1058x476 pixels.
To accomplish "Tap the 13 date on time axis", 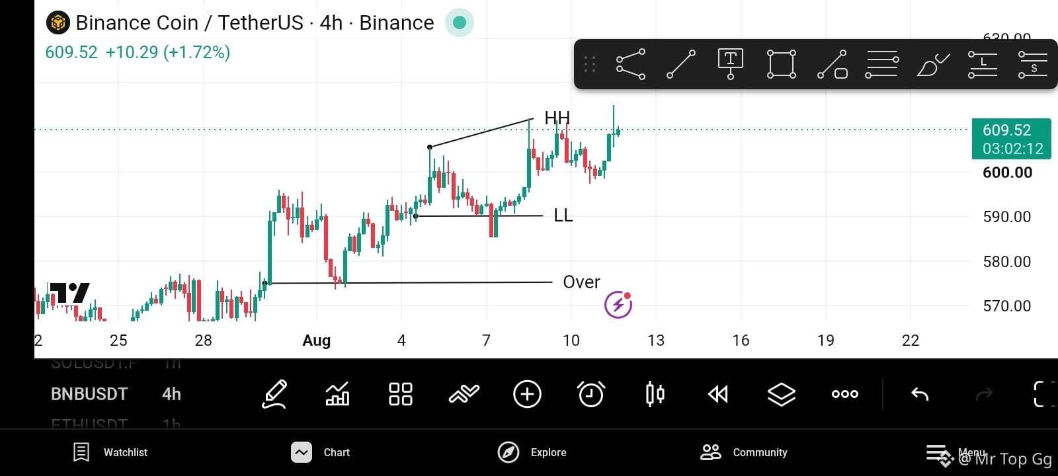I will point(655,340).
